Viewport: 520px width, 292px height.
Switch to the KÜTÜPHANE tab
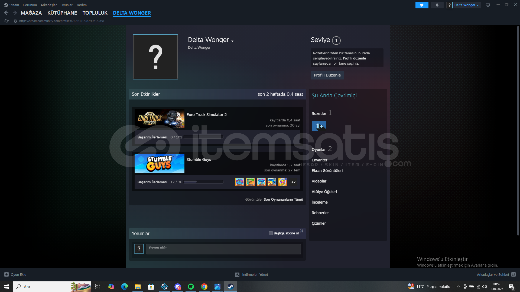pyautogui.click(x=62, y=13)
